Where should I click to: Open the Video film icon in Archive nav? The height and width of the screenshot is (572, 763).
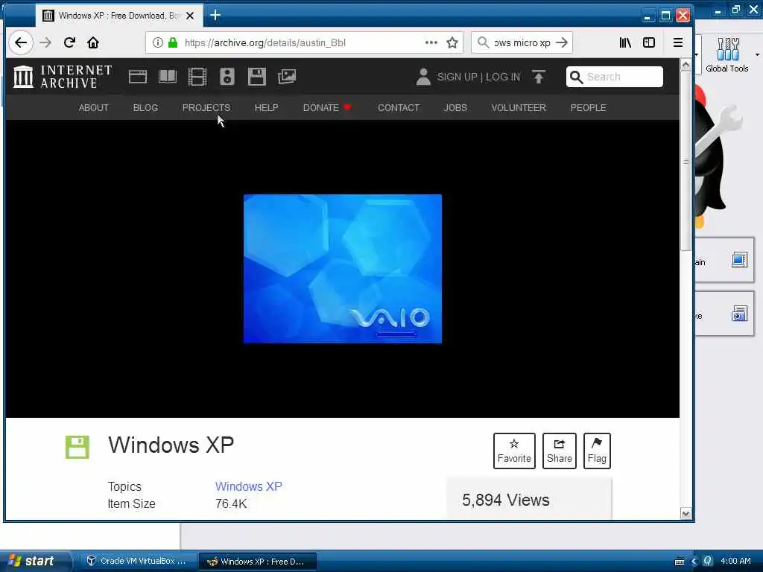tap(197, 77)
